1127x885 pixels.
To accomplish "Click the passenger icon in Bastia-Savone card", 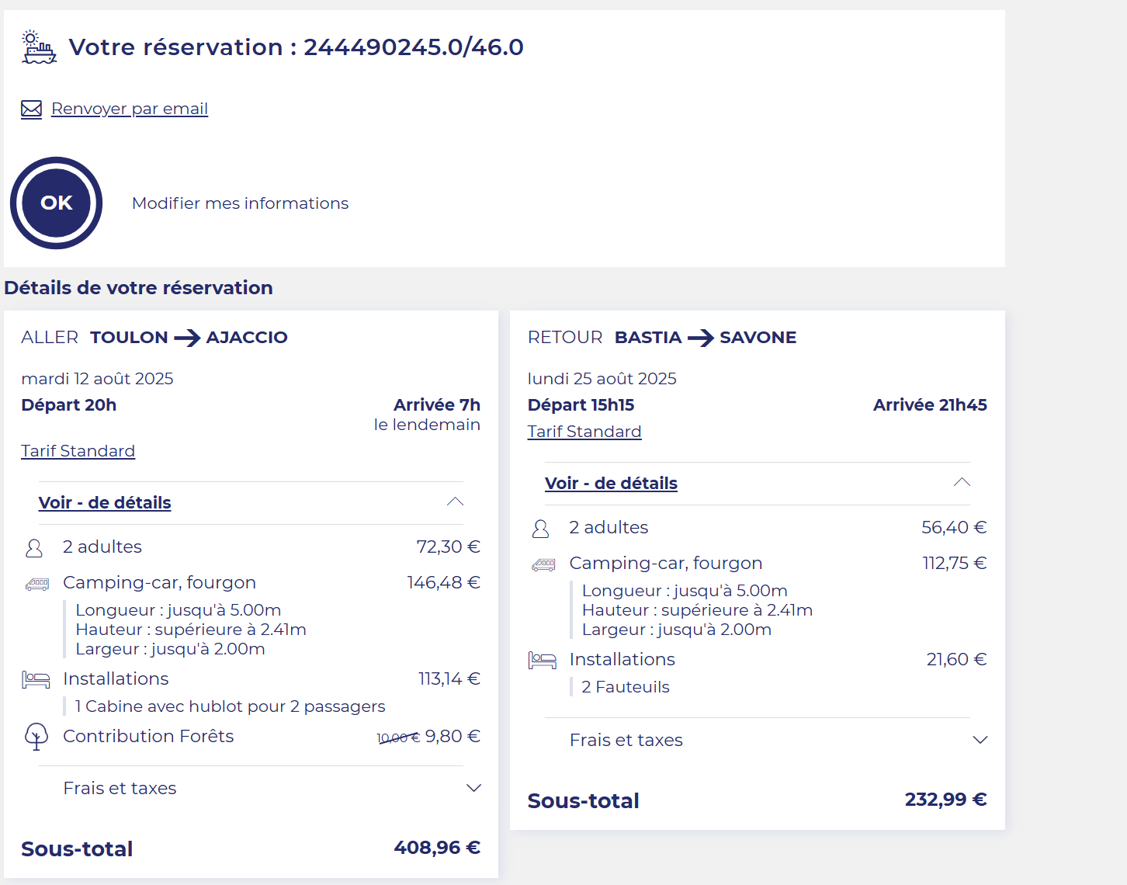I will (x=541, y=529).
